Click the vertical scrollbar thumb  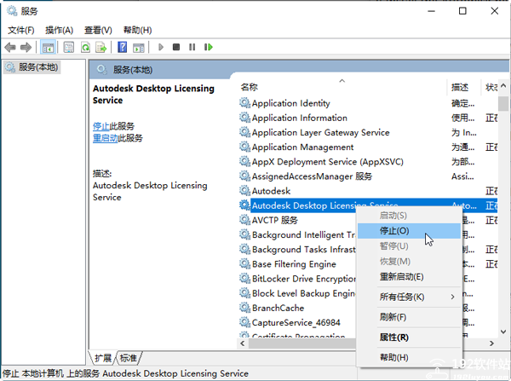pyautogui.click(x=503, y=104)
